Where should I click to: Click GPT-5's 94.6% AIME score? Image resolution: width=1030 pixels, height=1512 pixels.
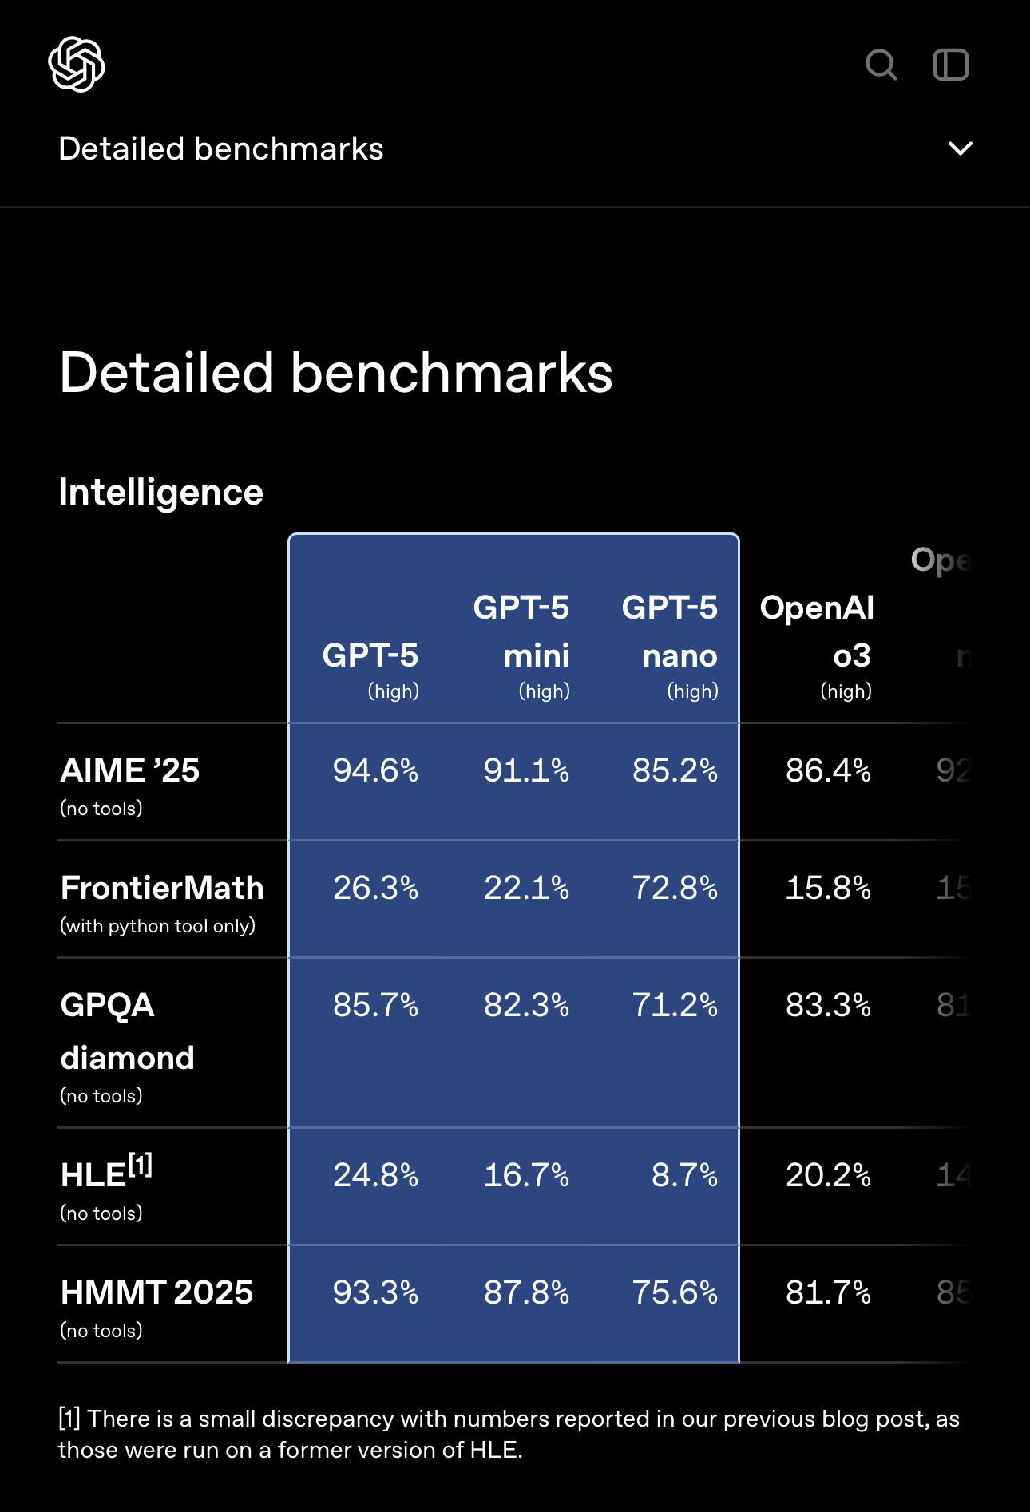click(375, 770)
